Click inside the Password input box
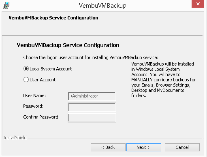The image size is (207, 157). pyautogui.click(x=92, y=107)
